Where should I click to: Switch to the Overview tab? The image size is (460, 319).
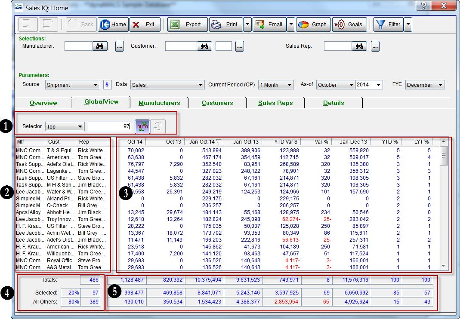pyautogui.click(x=43, y=103)
